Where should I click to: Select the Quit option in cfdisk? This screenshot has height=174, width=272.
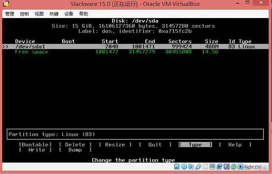155,145
